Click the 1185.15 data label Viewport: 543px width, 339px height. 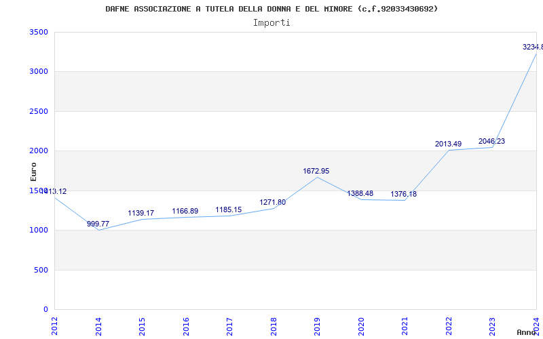point(229,210)
